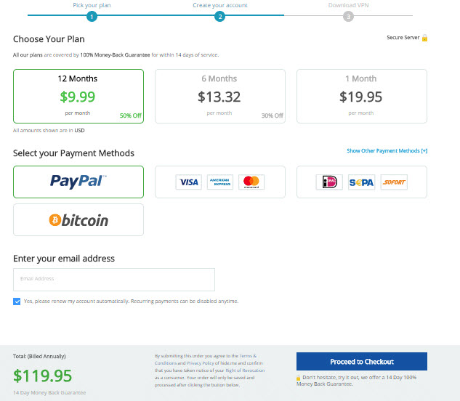Viewport: 460px width, 401px height.
Task: Uncheck the automatic renewal checkbox
Action: pos(17,301)
